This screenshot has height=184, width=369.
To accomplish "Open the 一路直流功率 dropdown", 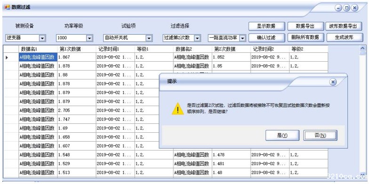I will pyautogui.click(x=243, y=38).
